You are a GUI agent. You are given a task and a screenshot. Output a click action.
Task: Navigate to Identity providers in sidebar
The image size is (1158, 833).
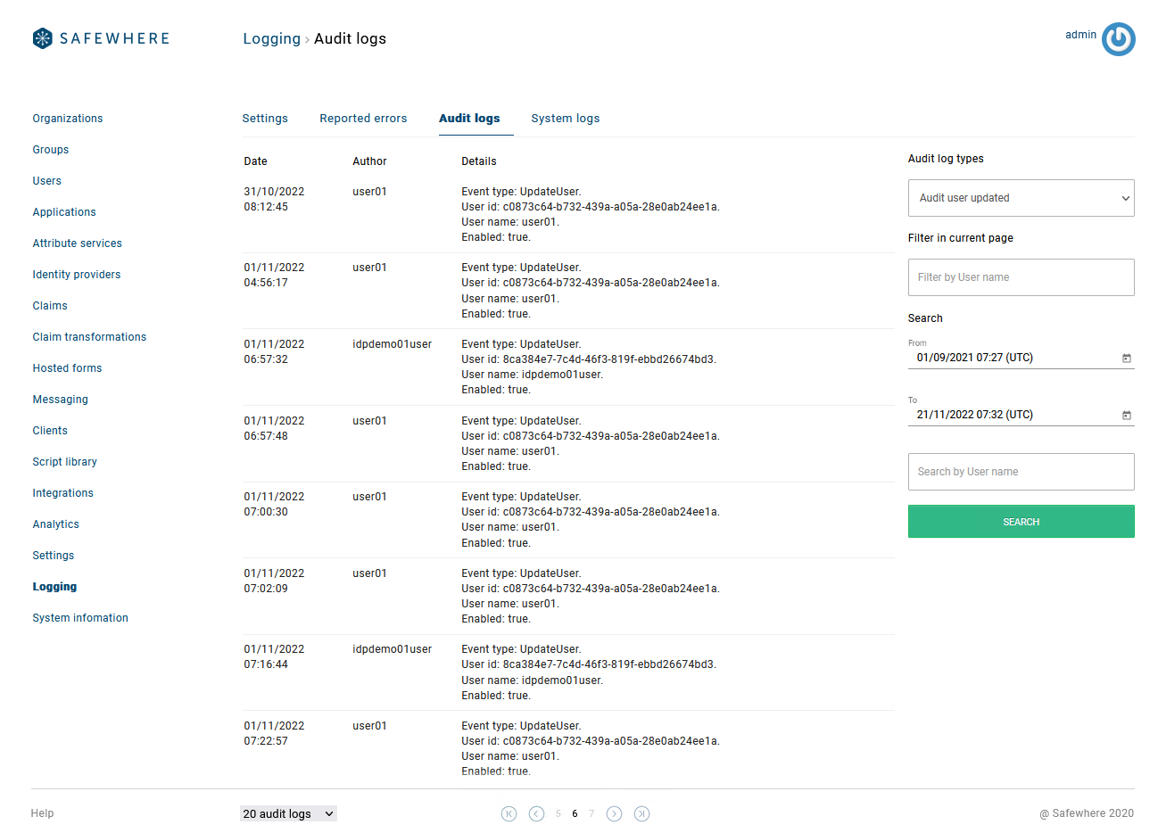(x=77, y=275)
